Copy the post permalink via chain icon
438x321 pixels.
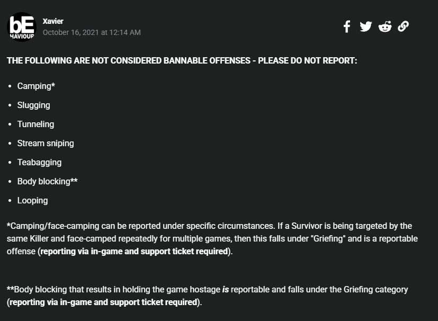click(403, 26)
